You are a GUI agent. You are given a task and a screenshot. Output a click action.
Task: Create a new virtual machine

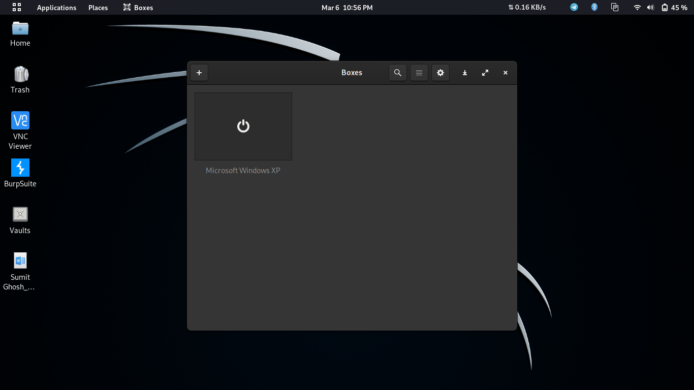[199, 73]
